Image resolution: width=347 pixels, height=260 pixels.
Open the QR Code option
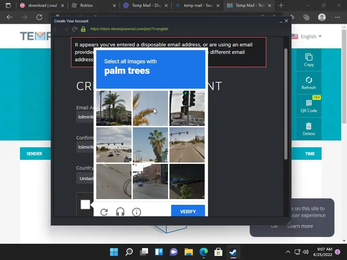(309, 106)
